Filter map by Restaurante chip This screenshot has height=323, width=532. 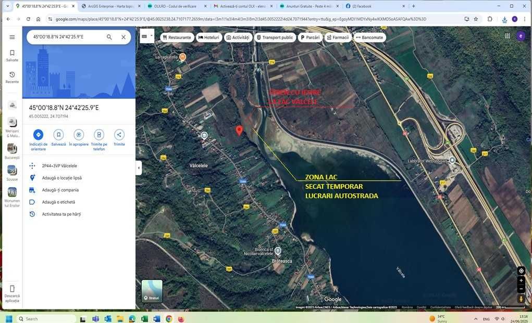pyautogui.click(x=177, y=37)
